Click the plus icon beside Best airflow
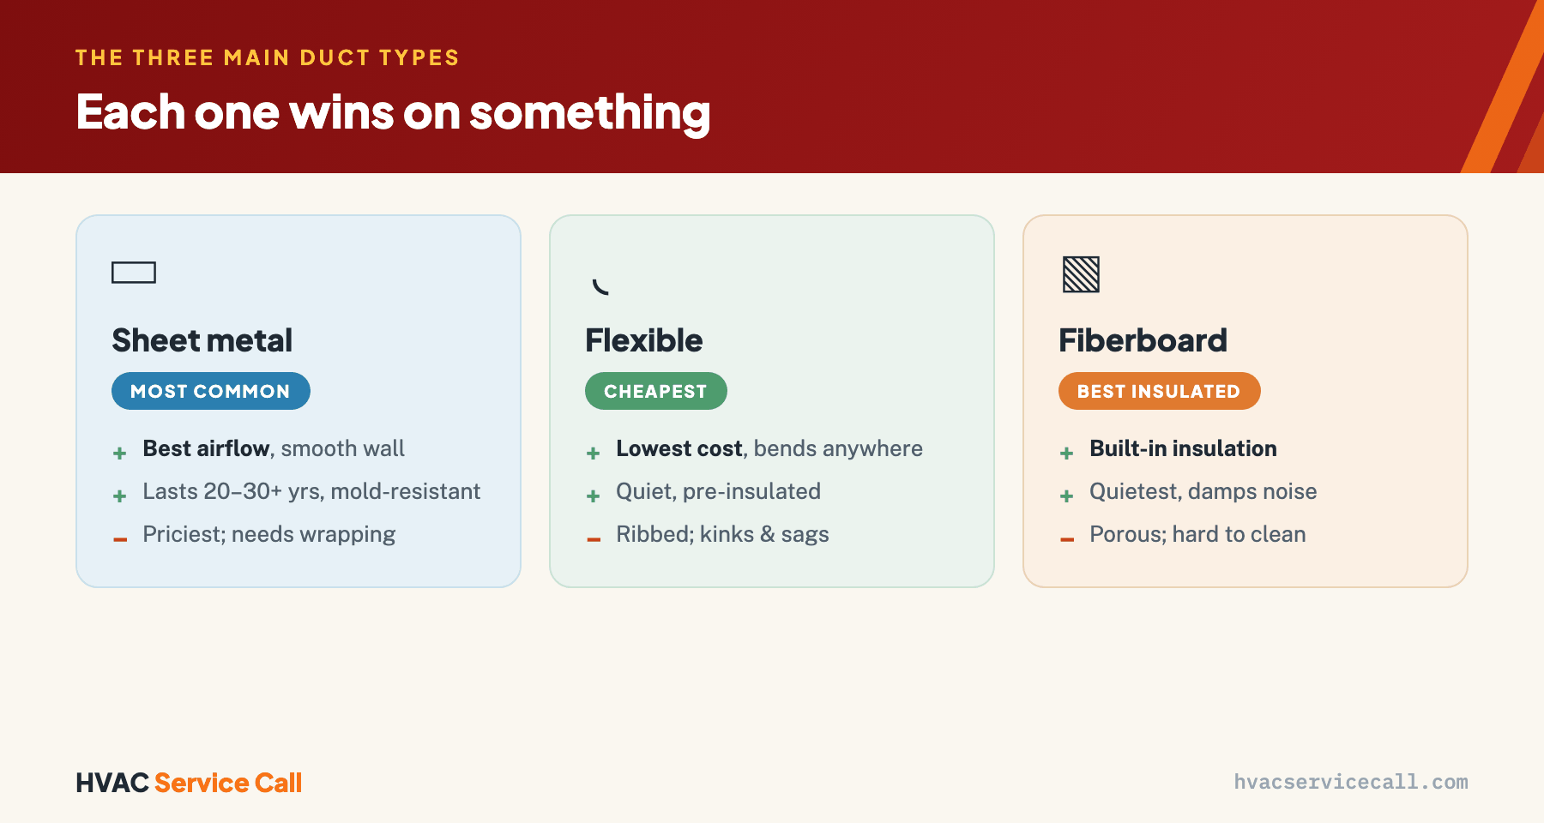This screenshot has width=1544, height=823. point(120,453)
